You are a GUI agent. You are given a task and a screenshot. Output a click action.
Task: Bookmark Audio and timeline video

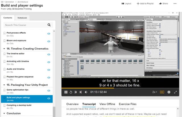coord(5,69)
